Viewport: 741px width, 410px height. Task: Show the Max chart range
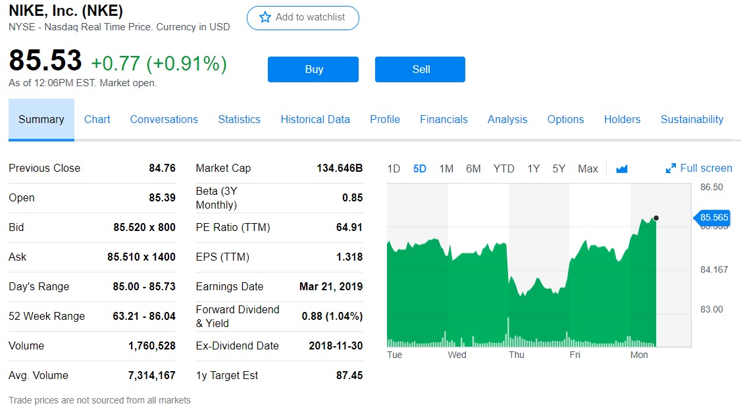pos(588,168)
